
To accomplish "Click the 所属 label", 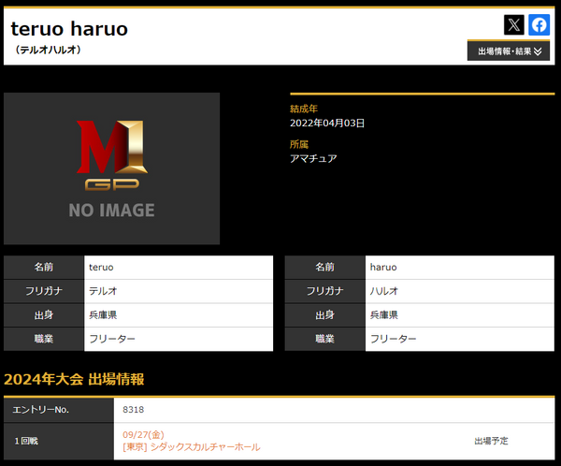I will click(299, 144).
